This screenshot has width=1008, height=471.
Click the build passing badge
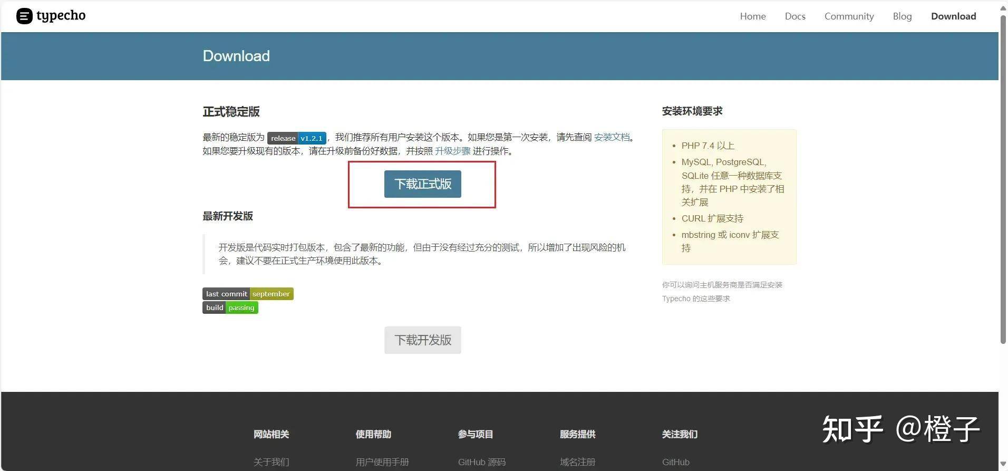pos(230,307)
